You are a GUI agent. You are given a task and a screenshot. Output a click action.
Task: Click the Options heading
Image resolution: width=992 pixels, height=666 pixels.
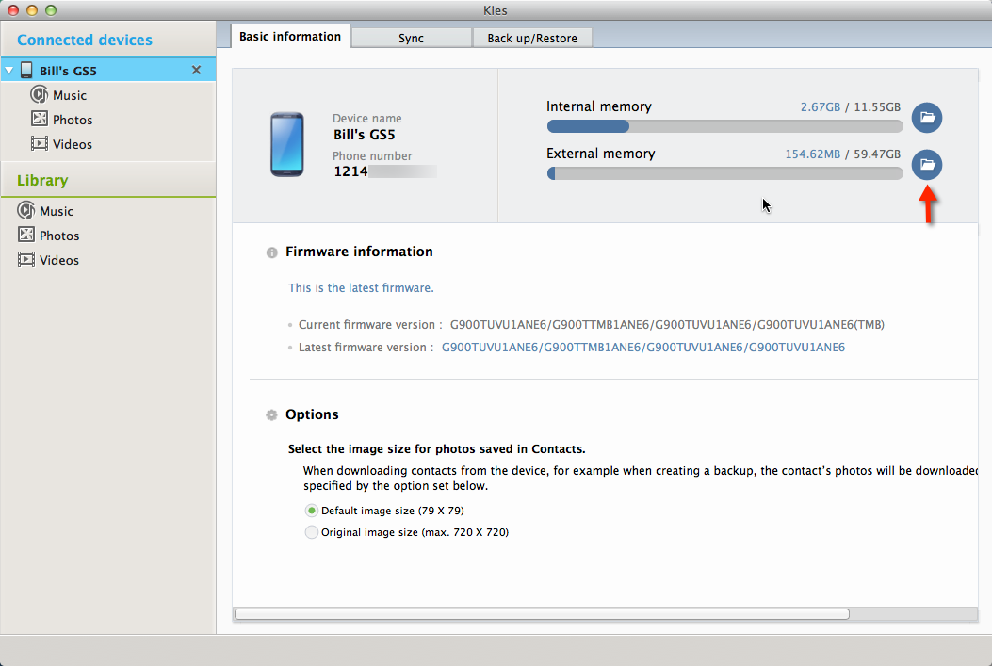pos(312,414)
